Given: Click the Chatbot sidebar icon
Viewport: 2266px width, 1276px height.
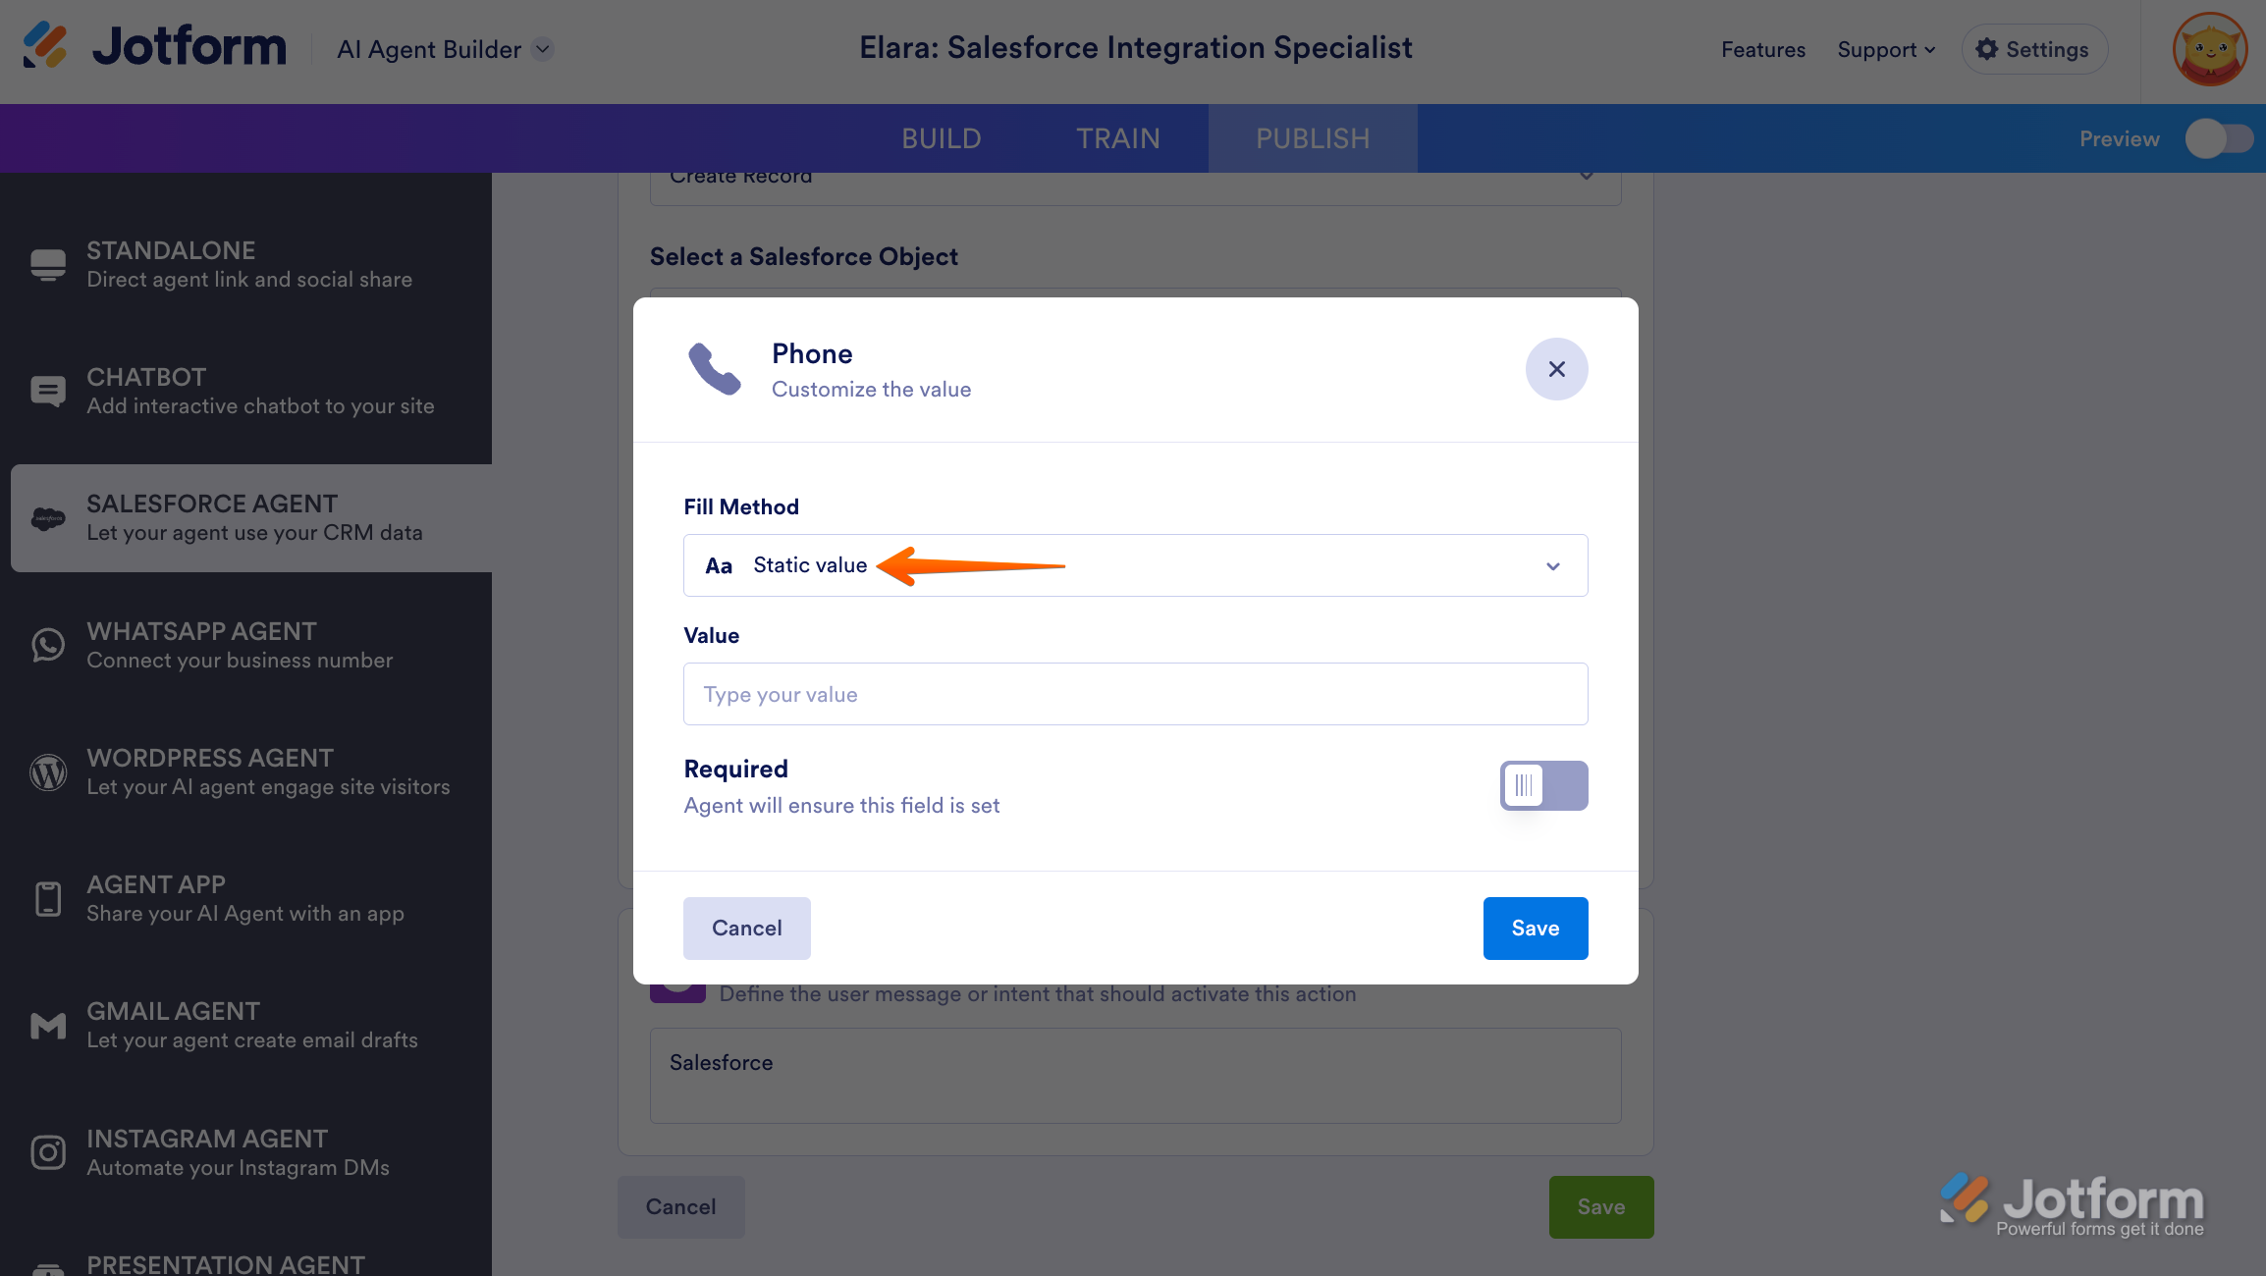Looking at the screenshot, I should pos(48,392).
